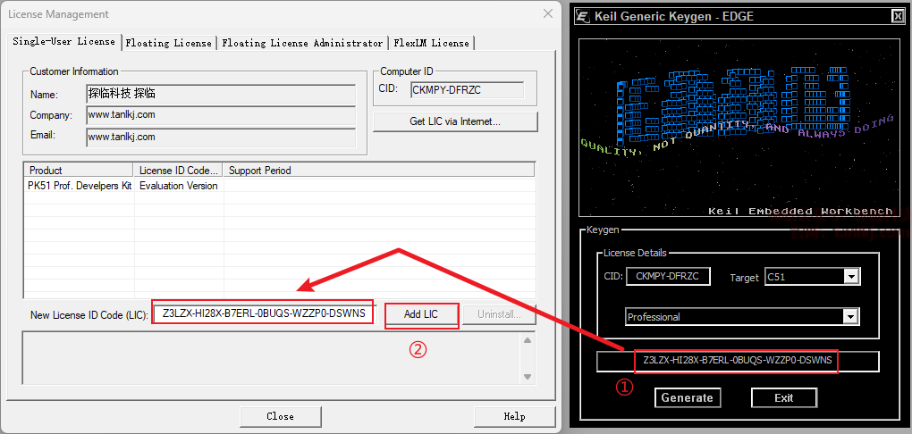Close the Keil Generic Keygen window with X
912x434 pixels.
898,16
